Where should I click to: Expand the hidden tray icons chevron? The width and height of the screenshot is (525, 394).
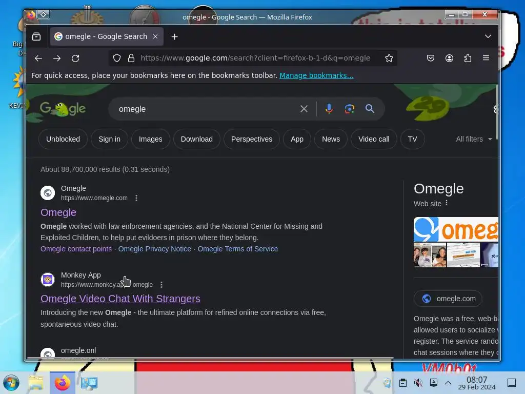coord(448,383)
